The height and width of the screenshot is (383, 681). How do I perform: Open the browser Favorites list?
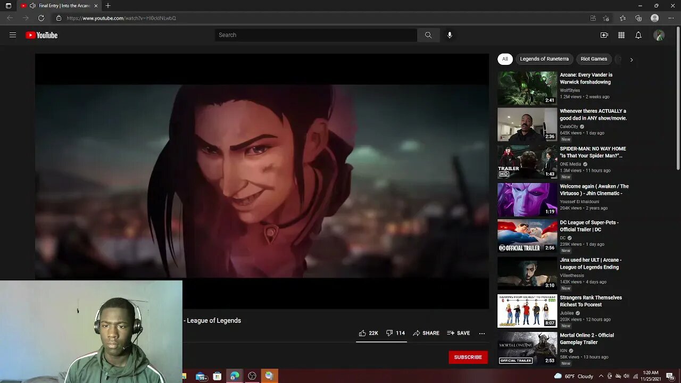point(622,18)
